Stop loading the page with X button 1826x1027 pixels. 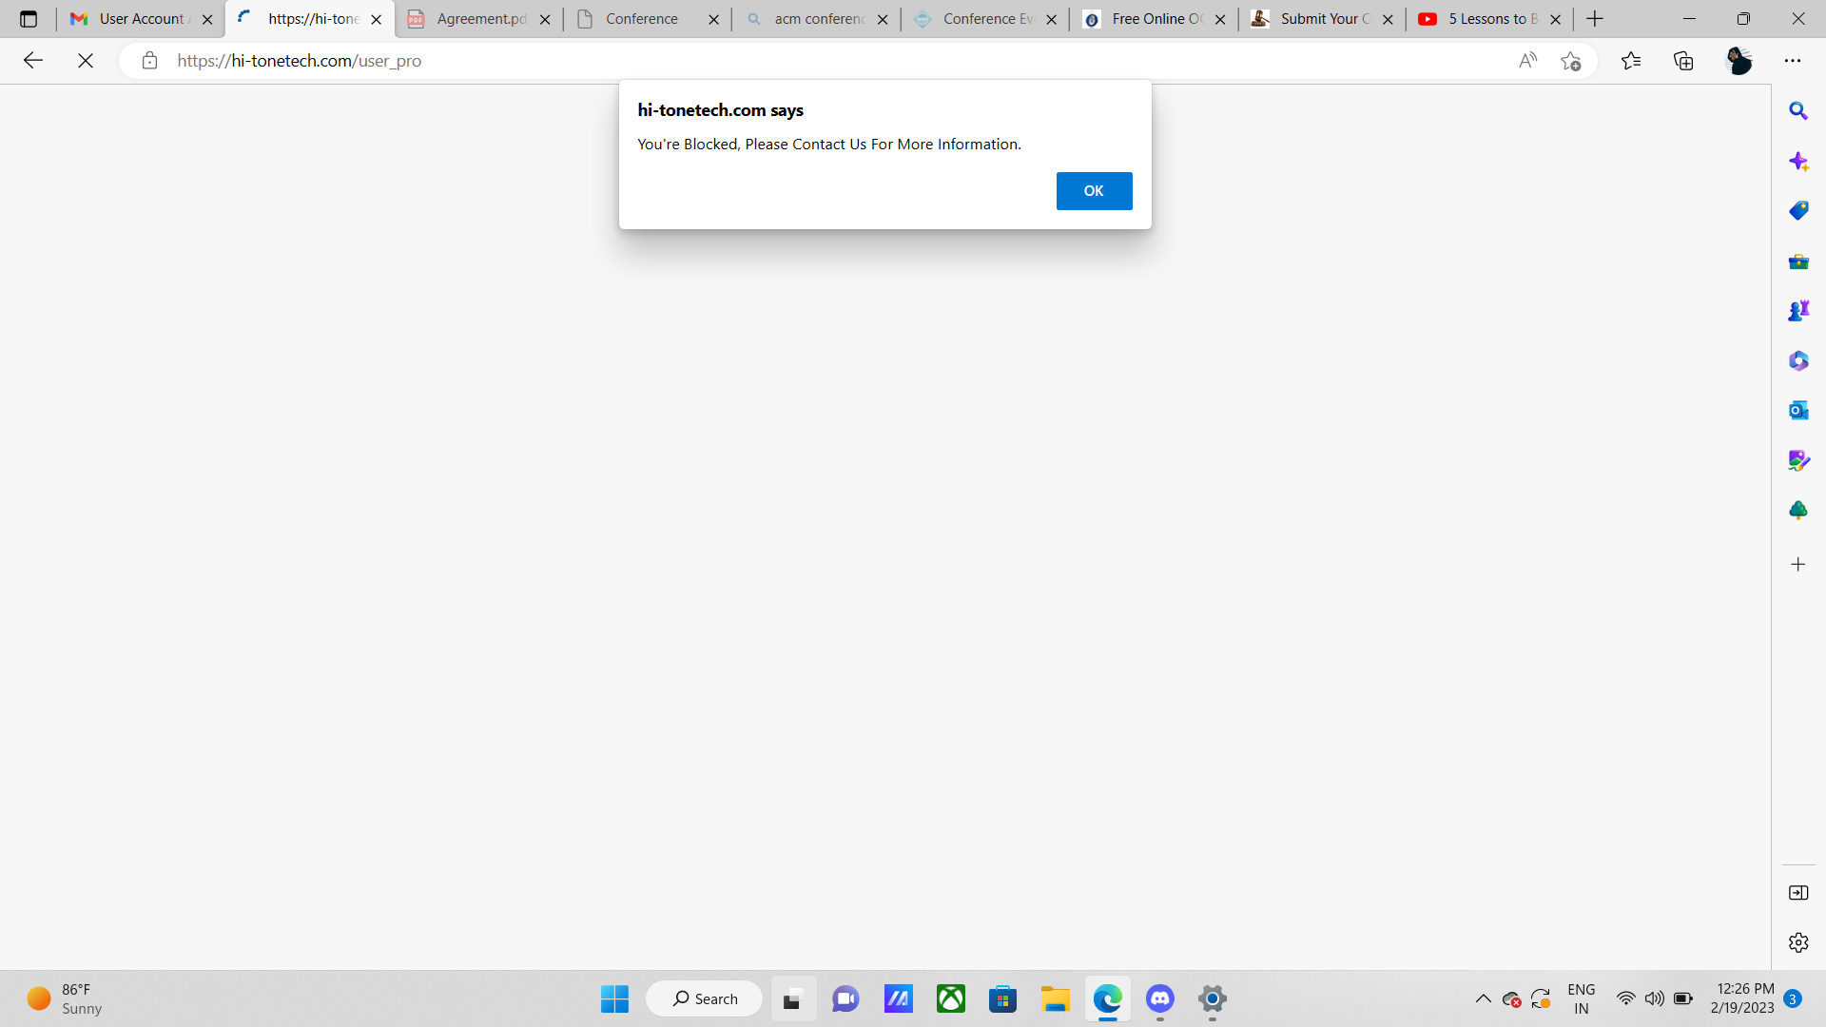(86, 61)
